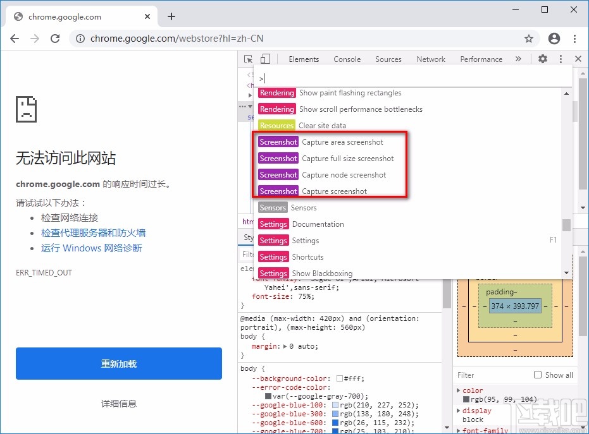
Task: Bookmark this page with star icon
Action: tap(529, 39)
